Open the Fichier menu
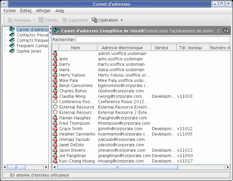Viewport: 233px width, 181px height. pyautogui.click(x=10, y=11)
